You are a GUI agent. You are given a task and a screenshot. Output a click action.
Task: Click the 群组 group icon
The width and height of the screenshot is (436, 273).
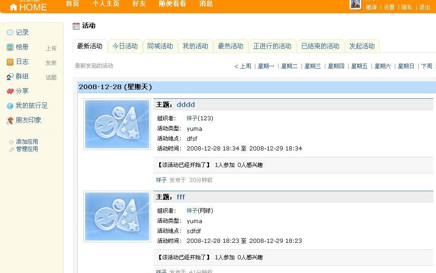point(10,76)
